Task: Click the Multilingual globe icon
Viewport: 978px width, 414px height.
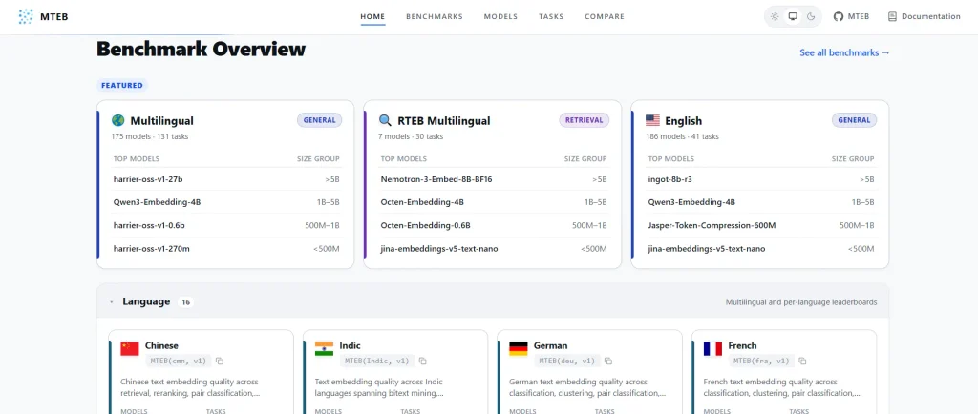Action: pyautogui.click(x=117, y=120)
